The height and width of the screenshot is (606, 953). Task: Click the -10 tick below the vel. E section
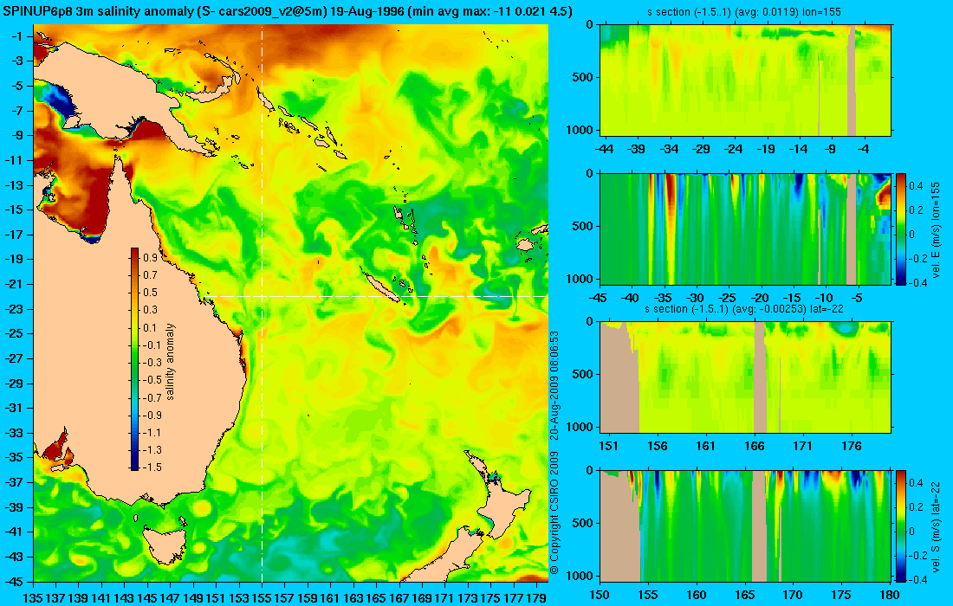(824, 298)
